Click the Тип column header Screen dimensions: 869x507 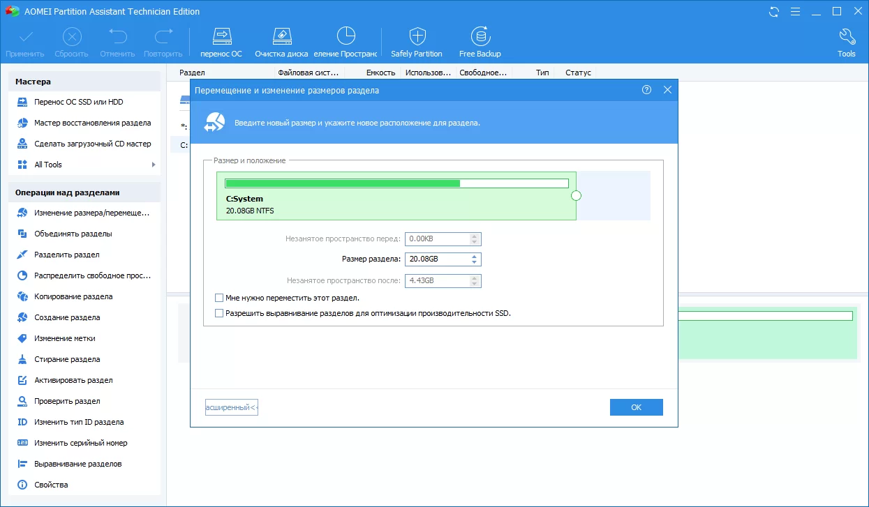pyautogui.click(x=542, y=73)
